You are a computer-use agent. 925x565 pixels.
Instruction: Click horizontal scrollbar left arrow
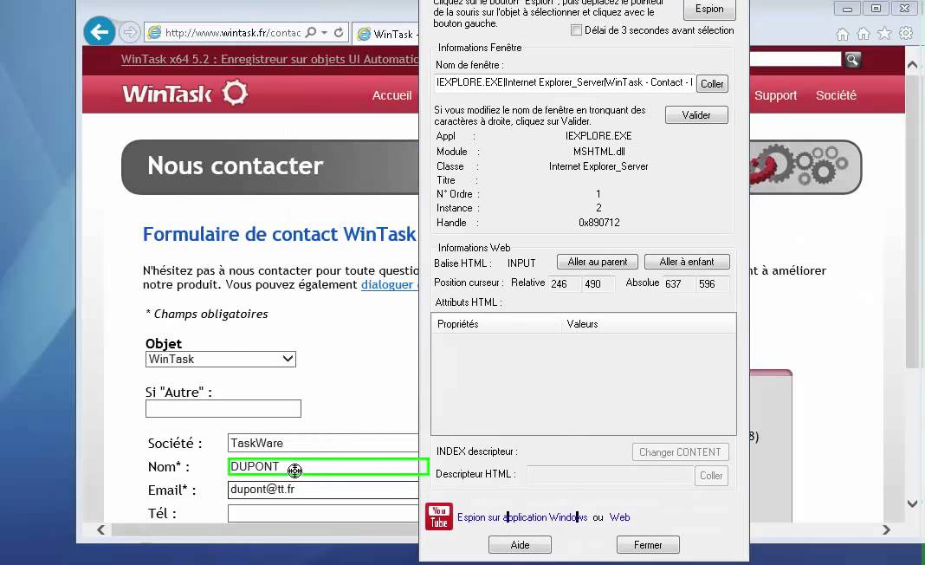tap(101, 529)
